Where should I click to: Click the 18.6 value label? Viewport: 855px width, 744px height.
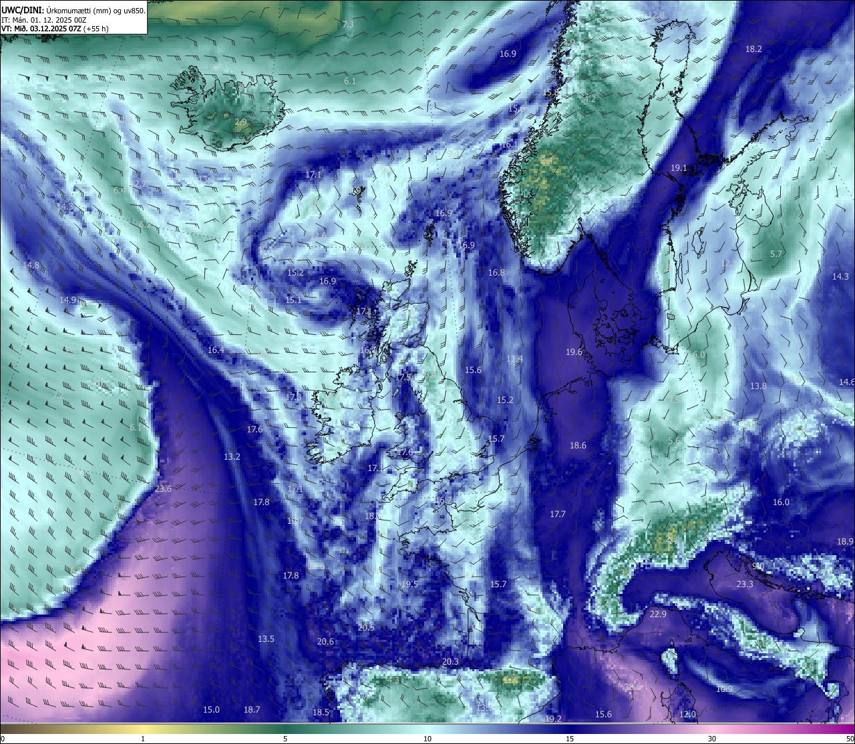click(x=578, y=445)
